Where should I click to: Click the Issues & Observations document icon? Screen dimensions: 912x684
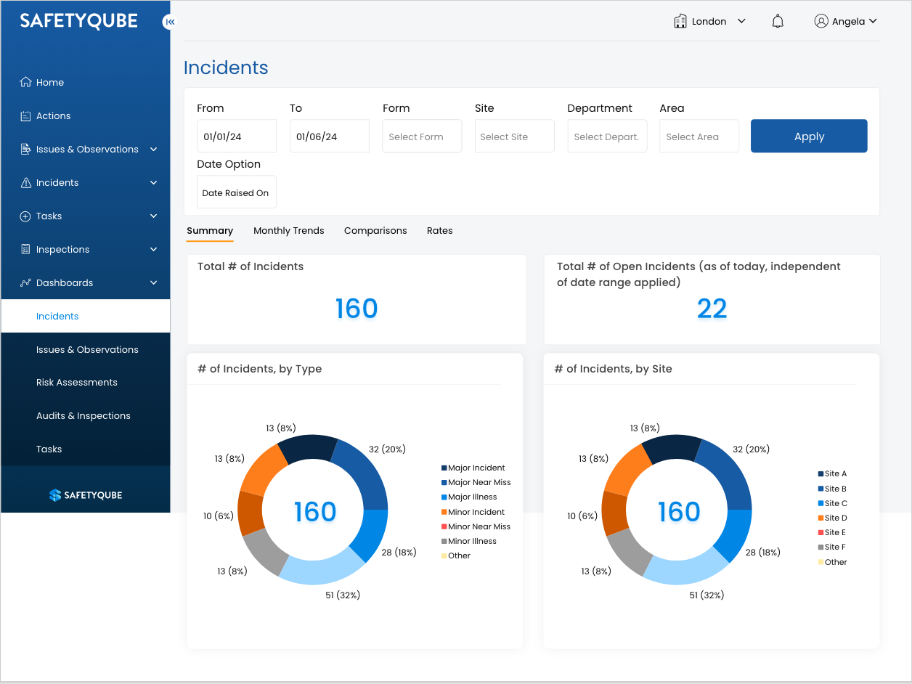(25, 149)
